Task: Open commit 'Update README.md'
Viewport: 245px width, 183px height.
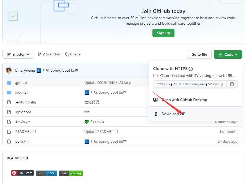Action: pyautogui.click(x=101, y=132)
